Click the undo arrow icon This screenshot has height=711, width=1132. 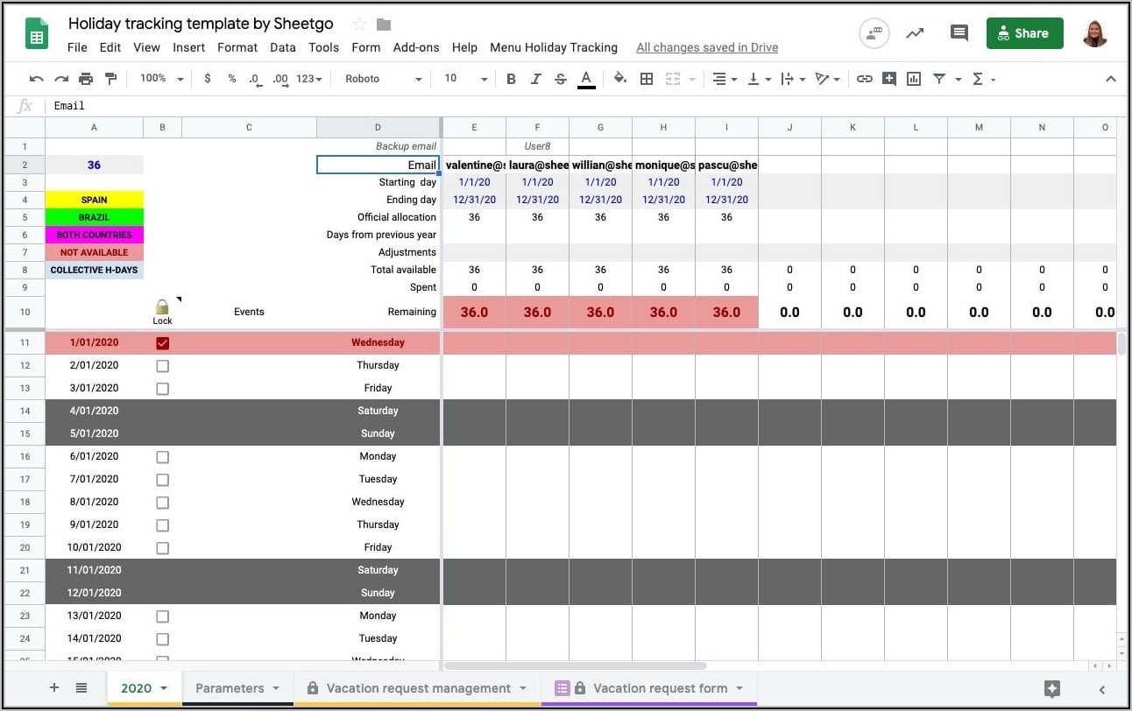point(36,79)
